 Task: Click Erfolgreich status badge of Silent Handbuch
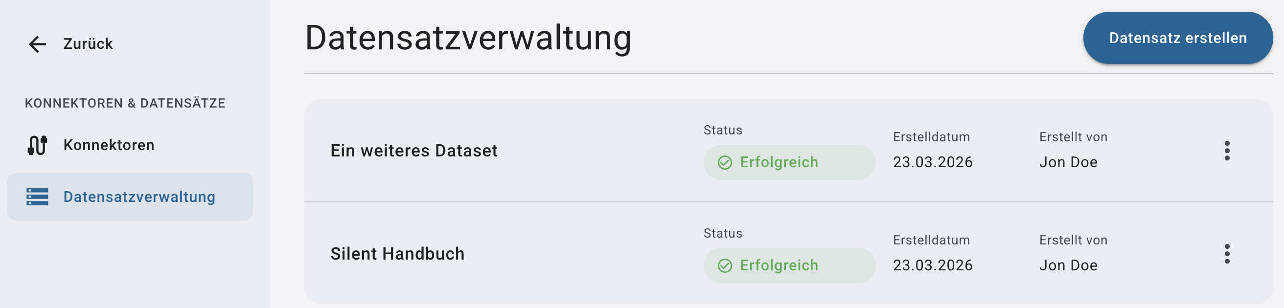(789, 265)
